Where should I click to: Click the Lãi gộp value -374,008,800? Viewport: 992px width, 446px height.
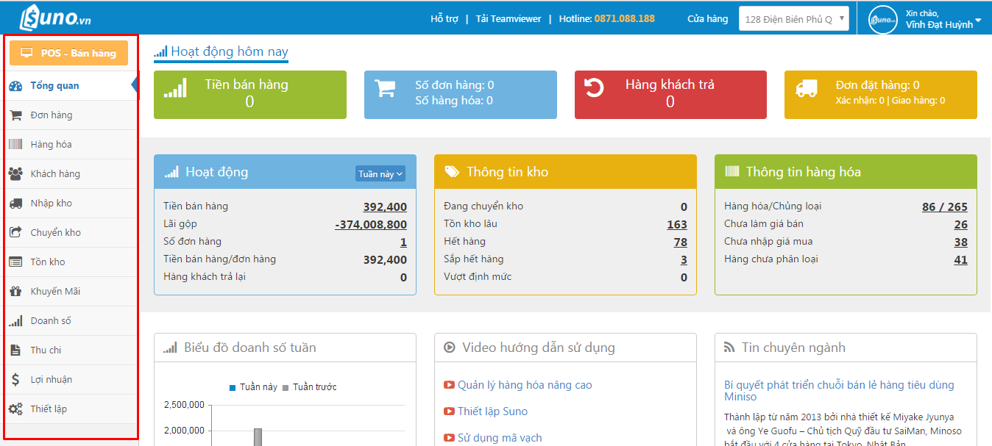371,225
